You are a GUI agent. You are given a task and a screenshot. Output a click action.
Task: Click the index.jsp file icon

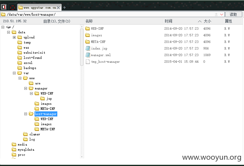(88, 48)
